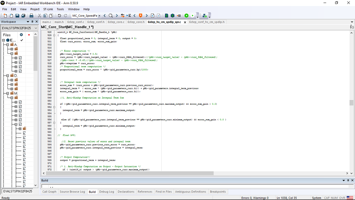
Task: Click the editor horizontal scrollbar thumb
Action: click(130, 173)
